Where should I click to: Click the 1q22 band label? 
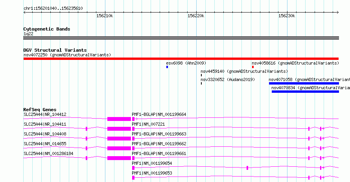pos(28,34)
